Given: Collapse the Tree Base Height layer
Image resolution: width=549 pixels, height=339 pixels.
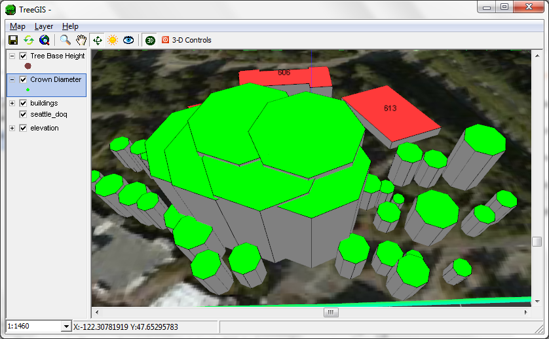Looking at the screenshot, I should pyautogui.click(x=12, y=56).
